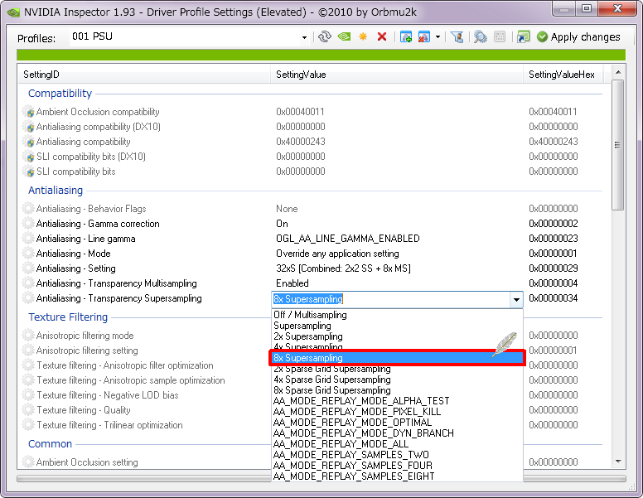643x498 pixels.
Task: Click the vertical scrollbar thumb
Action: coord(618,145)
